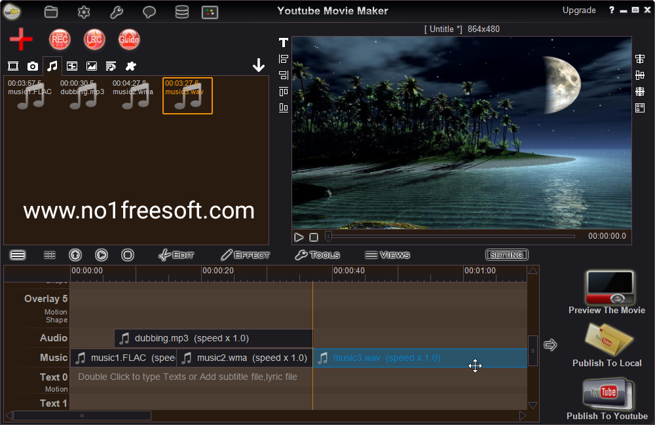The image size is (655, 425).
Task: Click align bottom icon beside preview
Action: click(x=284, y=108)
